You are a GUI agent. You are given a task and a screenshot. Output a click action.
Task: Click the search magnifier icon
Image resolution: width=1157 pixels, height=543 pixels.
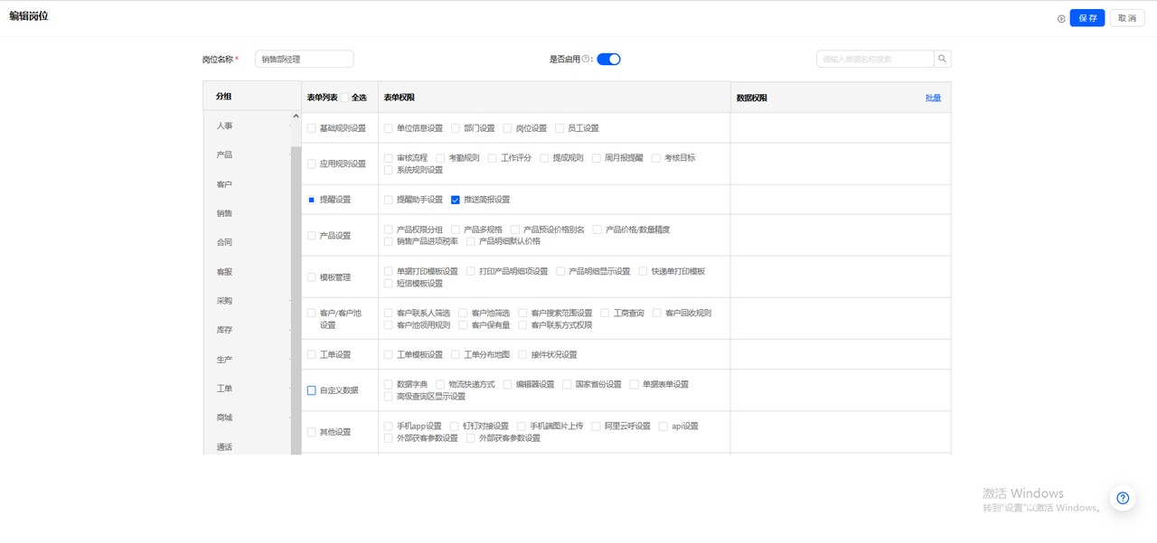click(x=942, y=59)
